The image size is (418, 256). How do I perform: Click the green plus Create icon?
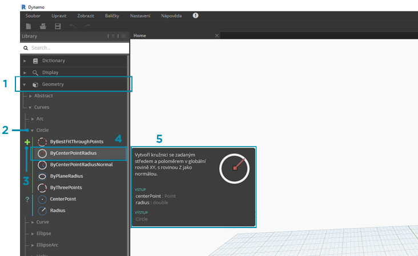click(x=27, y=142)
